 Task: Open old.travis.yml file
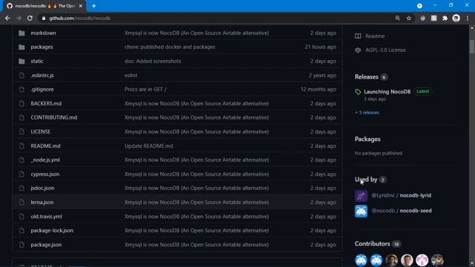46,217
